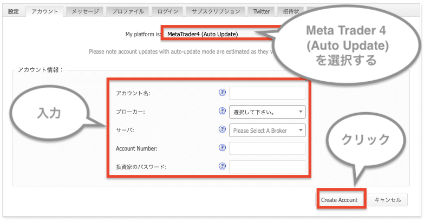Click the 'Account Number:' field label
Screen dimensions: 424x221
tap(136, 148)
